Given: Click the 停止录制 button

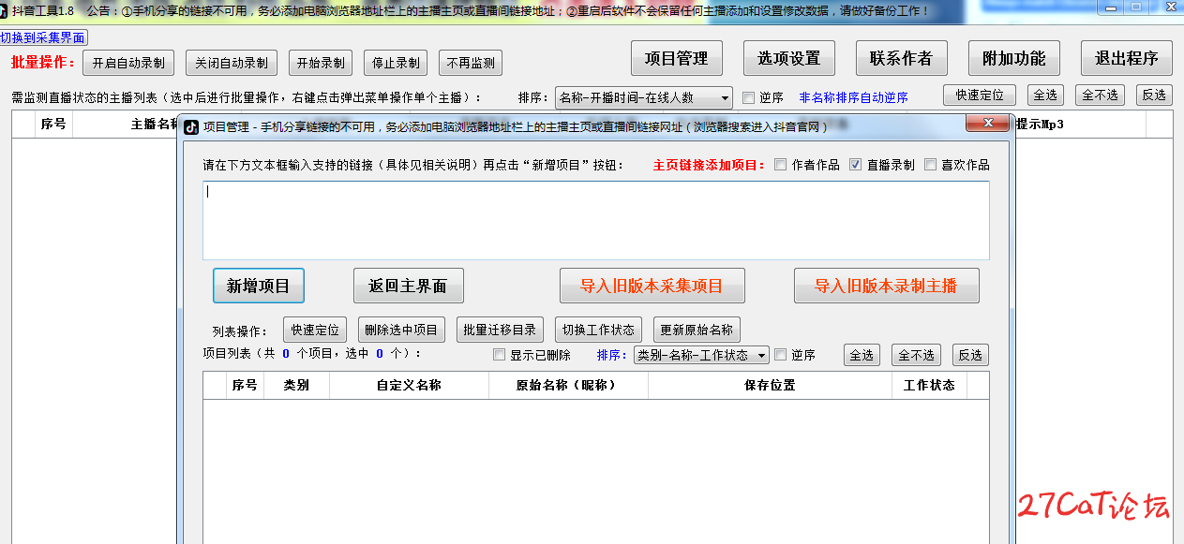Looking at the screenshot, I should click(x=396, y=63).
